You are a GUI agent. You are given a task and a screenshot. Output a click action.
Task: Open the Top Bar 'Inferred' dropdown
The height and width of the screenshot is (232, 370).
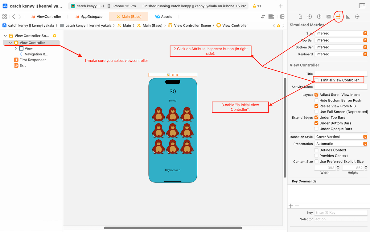[341, 40]
